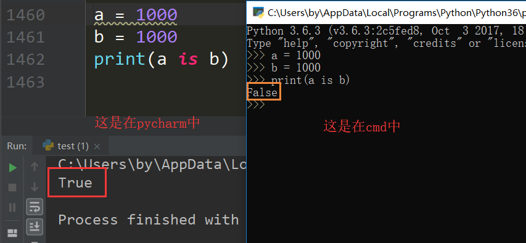This screenshot has height=243, width=526.
Task: Click line number 1461 in editor gutter
Action: pyautogui.click(x=25, y=37)
